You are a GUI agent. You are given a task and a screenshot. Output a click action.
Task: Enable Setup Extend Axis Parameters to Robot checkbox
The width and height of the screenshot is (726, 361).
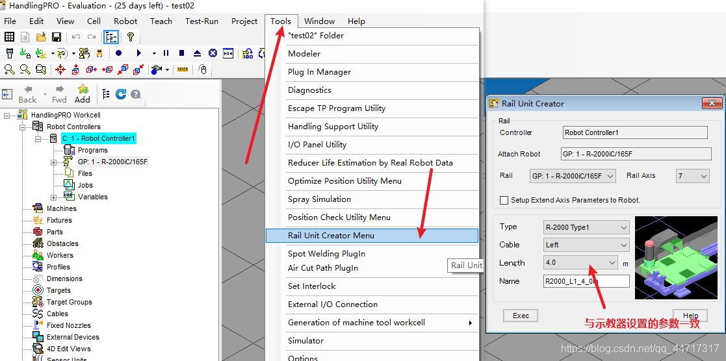point(504,201)
